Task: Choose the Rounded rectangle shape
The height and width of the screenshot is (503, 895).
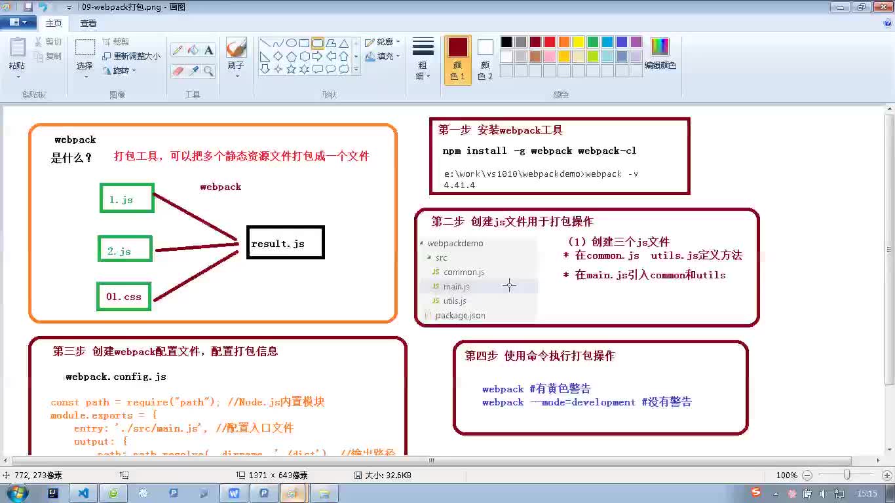Action: pos(318,43)
